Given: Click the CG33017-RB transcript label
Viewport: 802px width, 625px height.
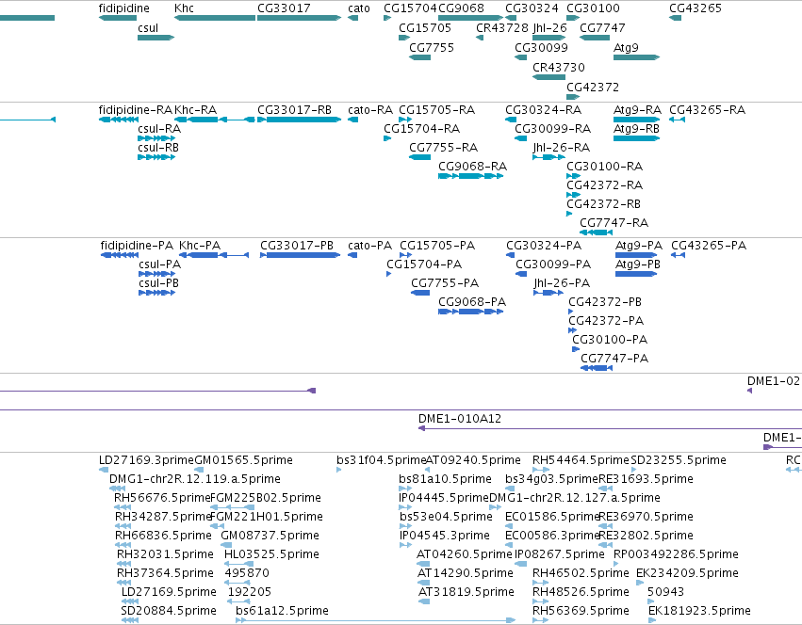Looking at the screenshot, I should tap(294, 110).
